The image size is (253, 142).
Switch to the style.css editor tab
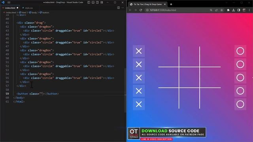(x=29, y=8)
